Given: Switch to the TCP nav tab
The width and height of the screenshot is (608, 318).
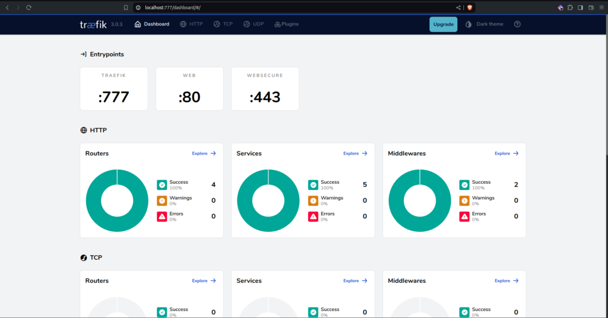Looking at the screenshot, I should (x=223, y=24).
